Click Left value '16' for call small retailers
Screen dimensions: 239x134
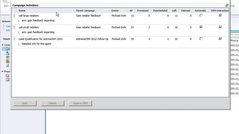pos(176,27)
